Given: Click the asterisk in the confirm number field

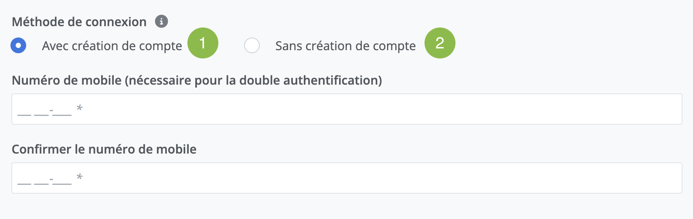Looking at the screenshot, I should coord(79,177).
